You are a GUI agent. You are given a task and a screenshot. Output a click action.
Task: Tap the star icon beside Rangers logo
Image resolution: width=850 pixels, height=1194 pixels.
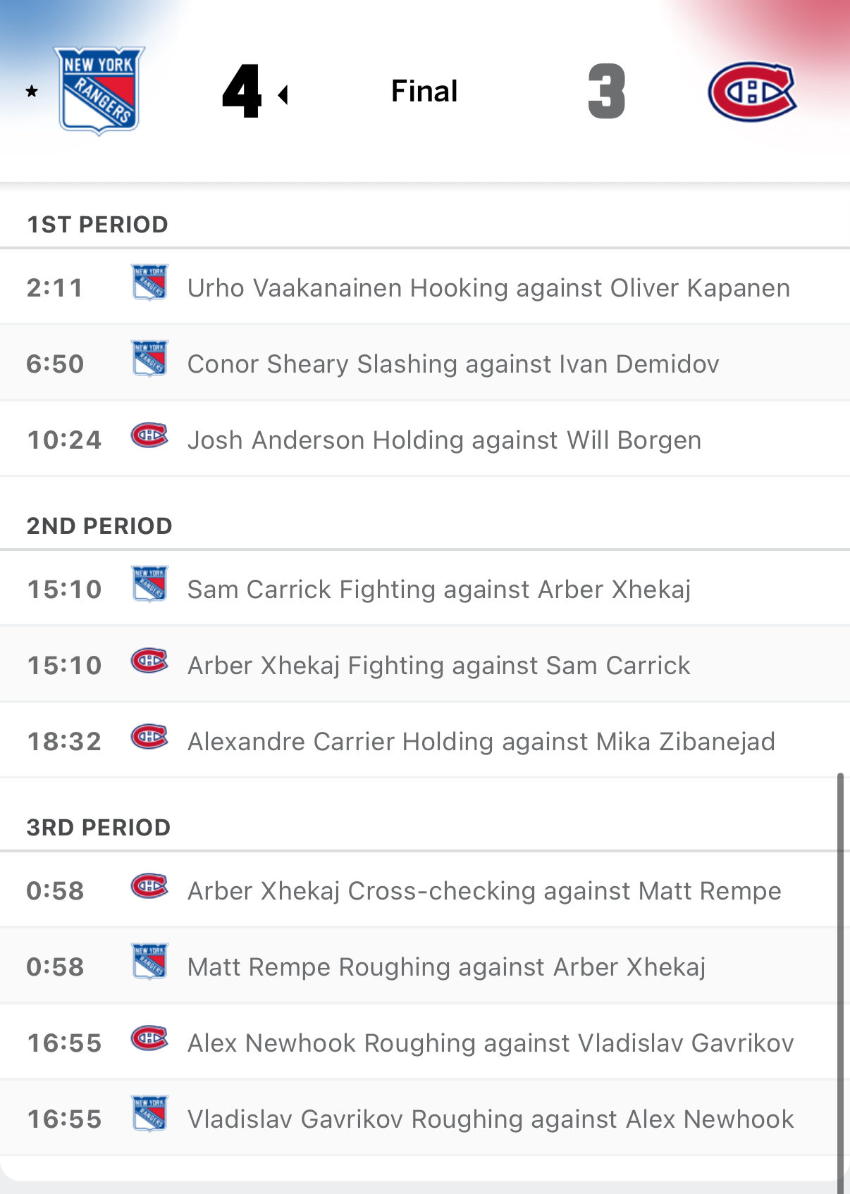click(32, 91)
